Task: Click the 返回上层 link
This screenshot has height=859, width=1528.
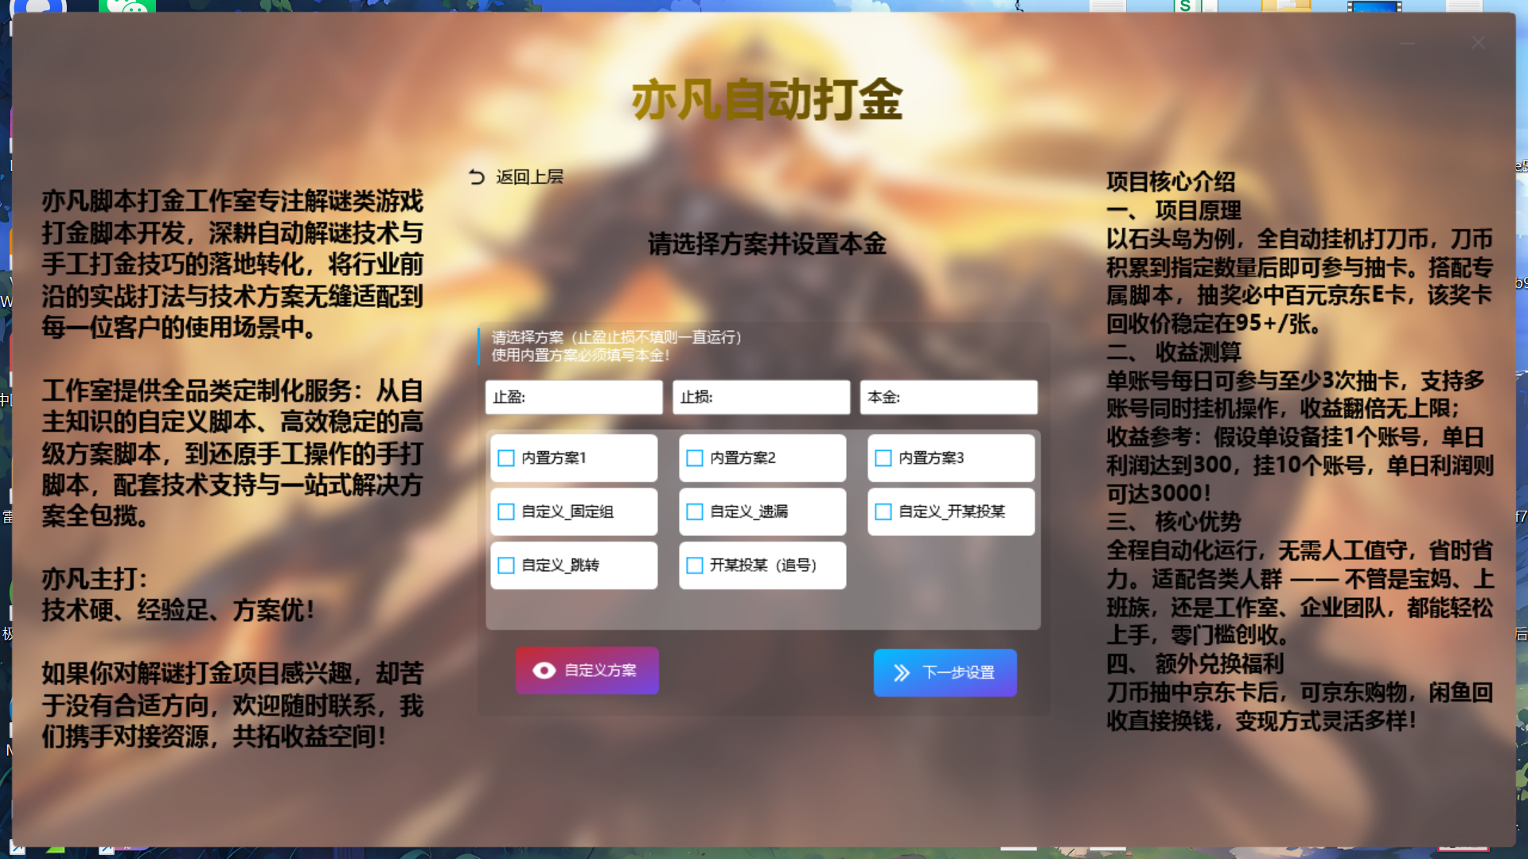Action: (x=528, y=177)
